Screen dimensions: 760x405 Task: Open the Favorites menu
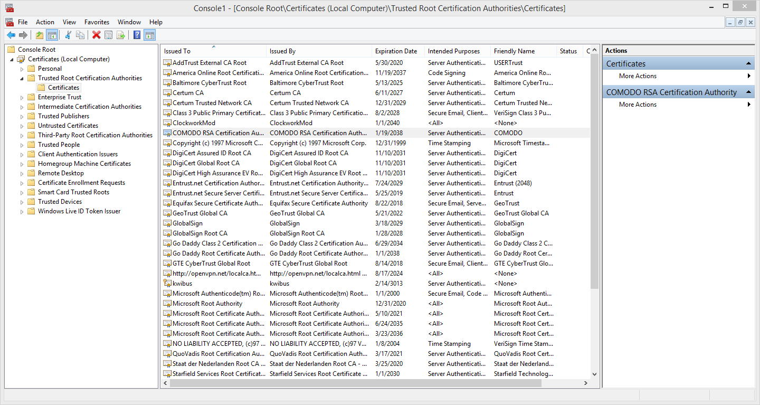[x=97, y=22]
